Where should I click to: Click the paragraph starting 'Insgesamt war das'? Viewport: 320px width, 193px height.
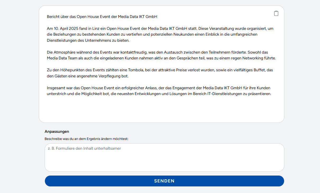click(159, 91)
